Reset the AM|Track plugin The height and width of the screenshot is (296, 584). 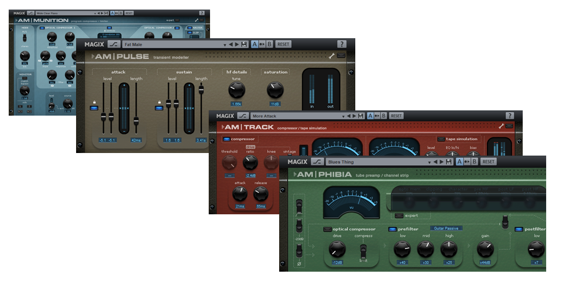pyautogui.click(x=396, y=116)
